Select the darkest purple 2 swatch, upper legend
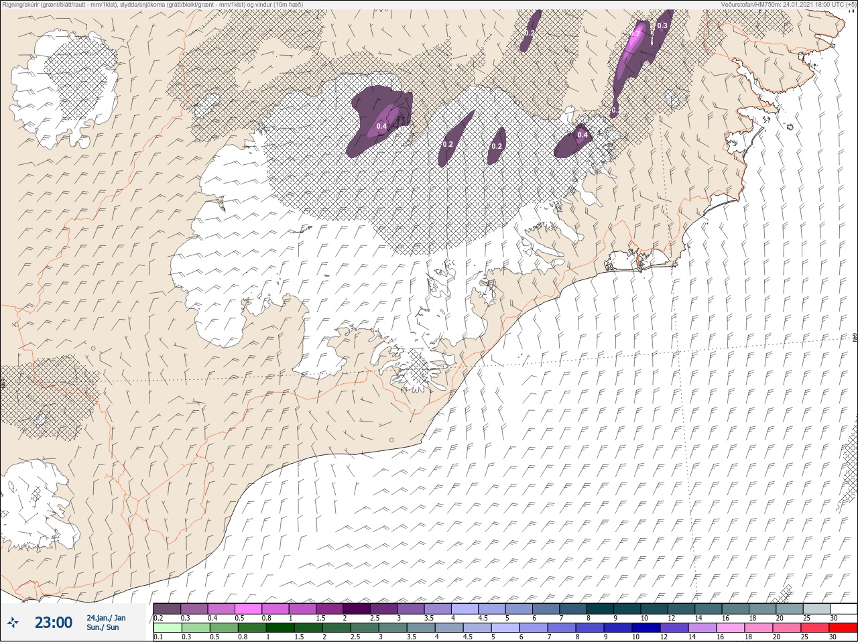This screenshot has height=642, width=858. [x=357, y=608]
